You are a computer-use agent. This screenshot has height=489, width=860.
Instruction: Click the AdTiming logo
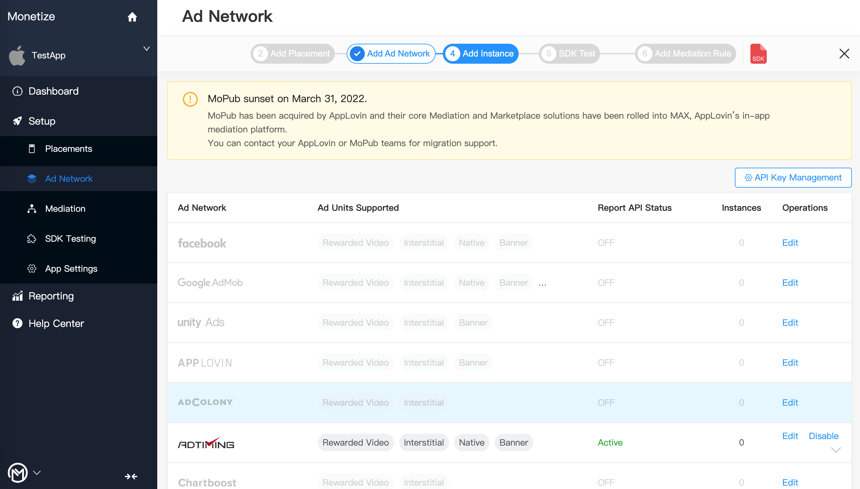coord(206,443)
